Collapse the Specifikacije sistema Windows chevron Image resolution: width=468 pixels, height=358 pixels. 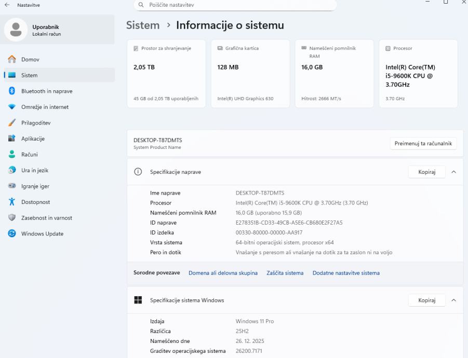tap(453, 300)
